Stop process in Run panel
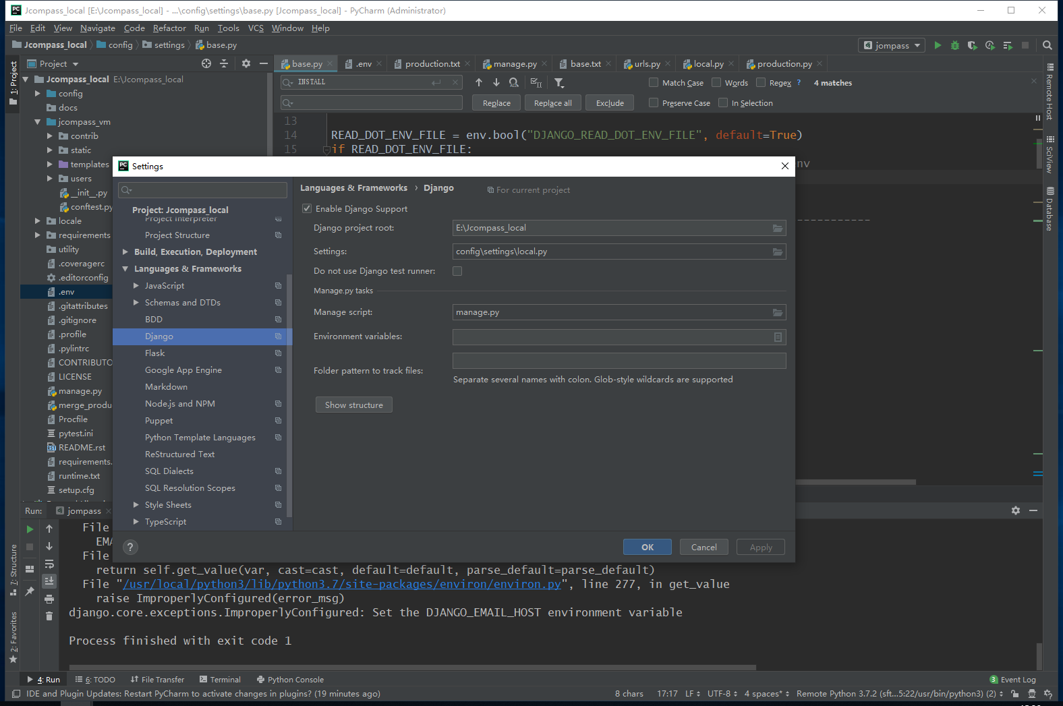 coord(30,547)
